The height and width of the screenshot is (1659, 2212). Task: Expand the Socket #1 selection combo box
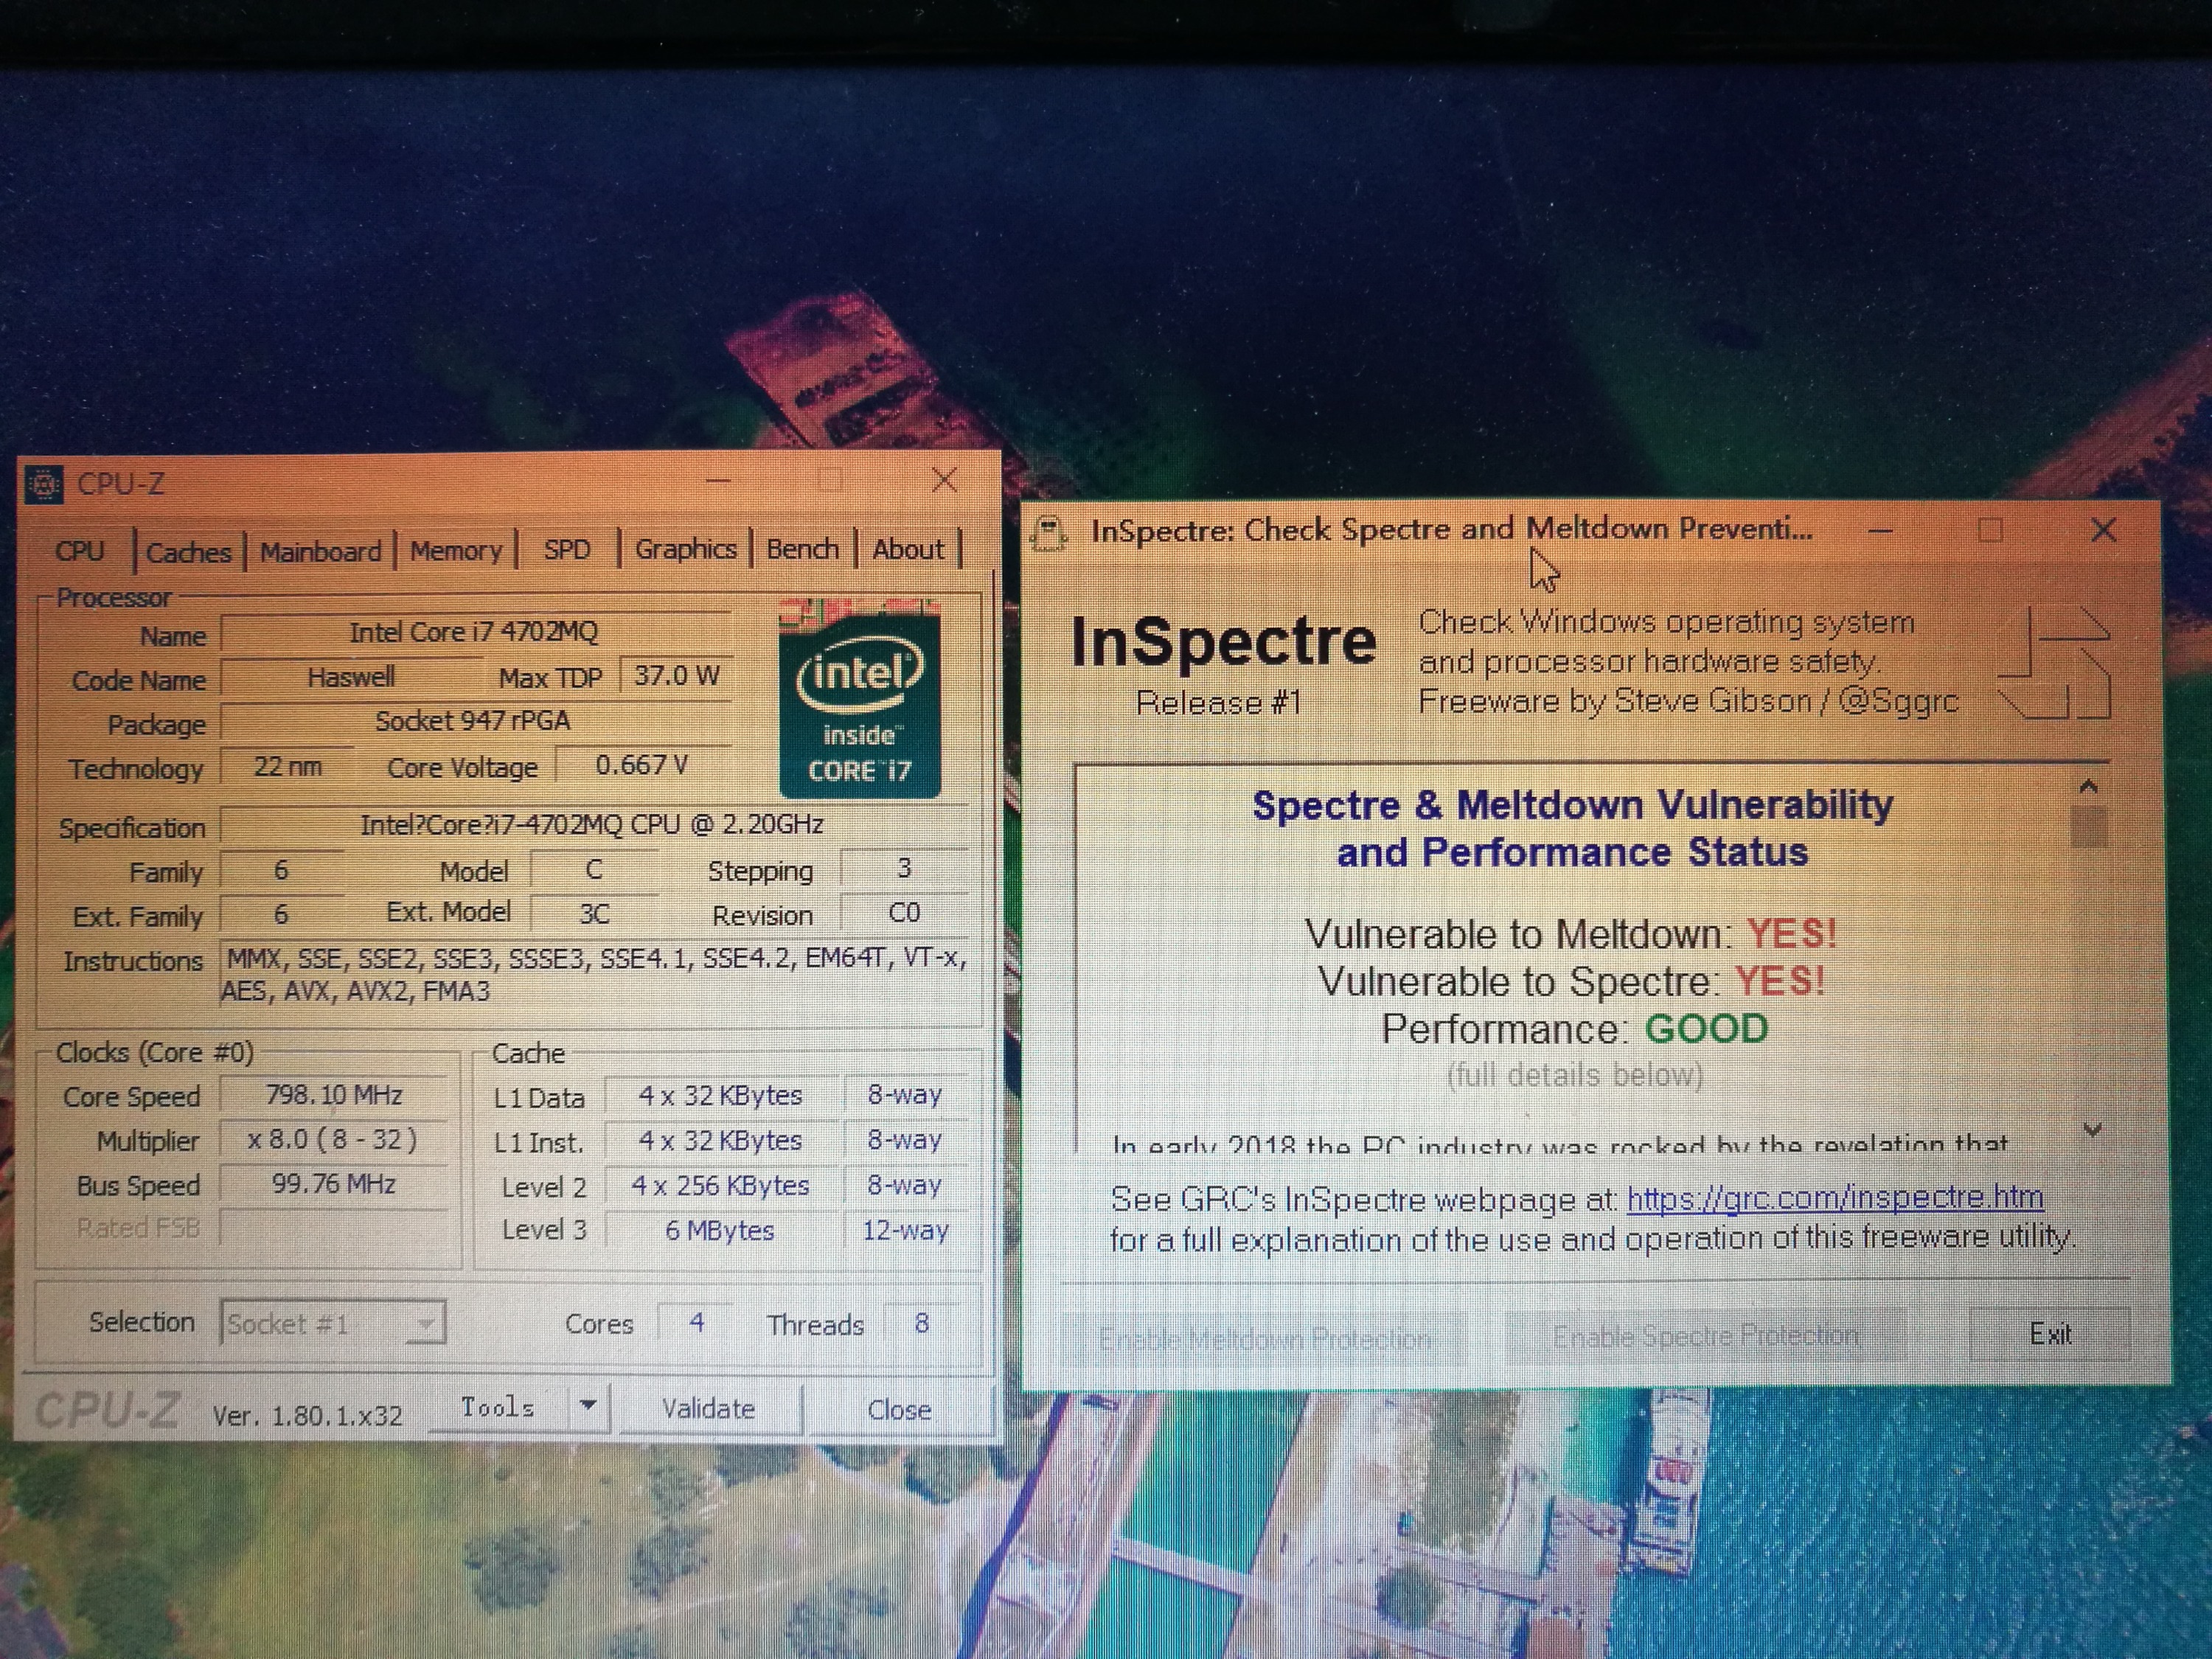tap(426, 1324)
